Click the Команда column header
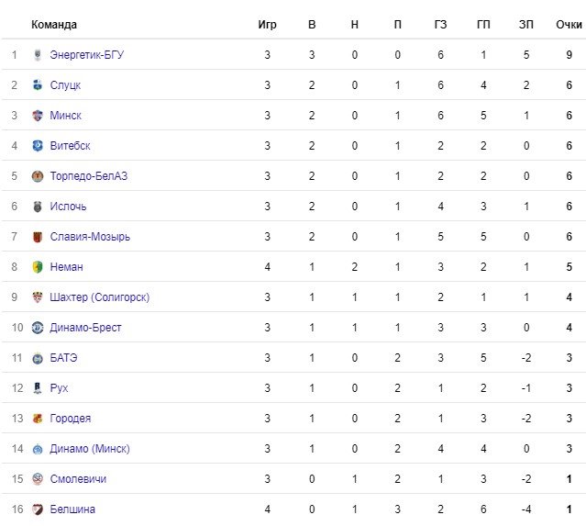The width and height of the screenshot is (586, 526). [x=54, y=25]
